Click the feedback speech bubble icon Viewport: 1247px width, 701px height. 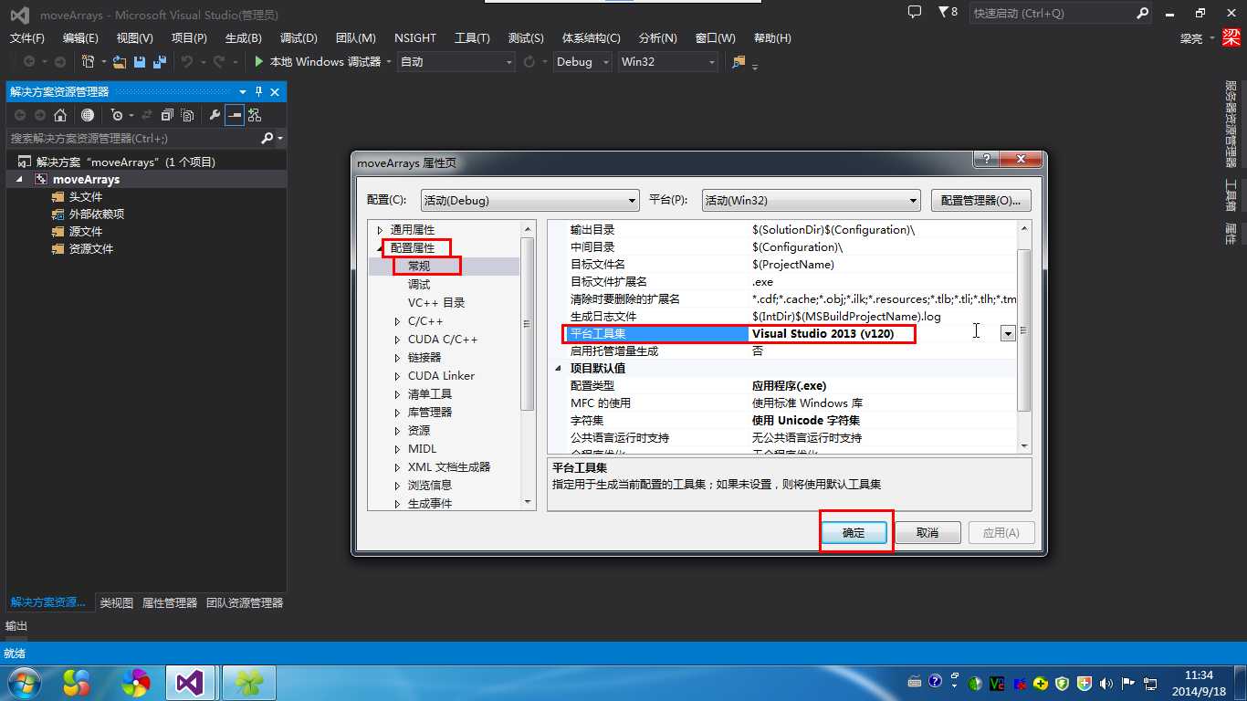coord(915,13)
